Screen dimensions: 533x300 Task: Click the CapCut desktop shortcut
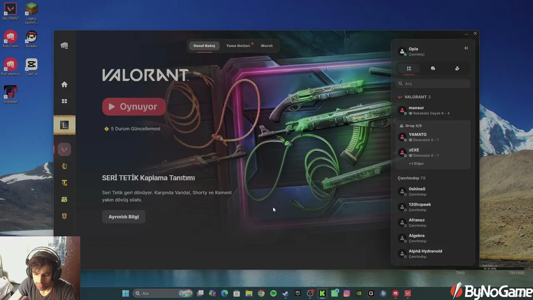pos(31,67)
